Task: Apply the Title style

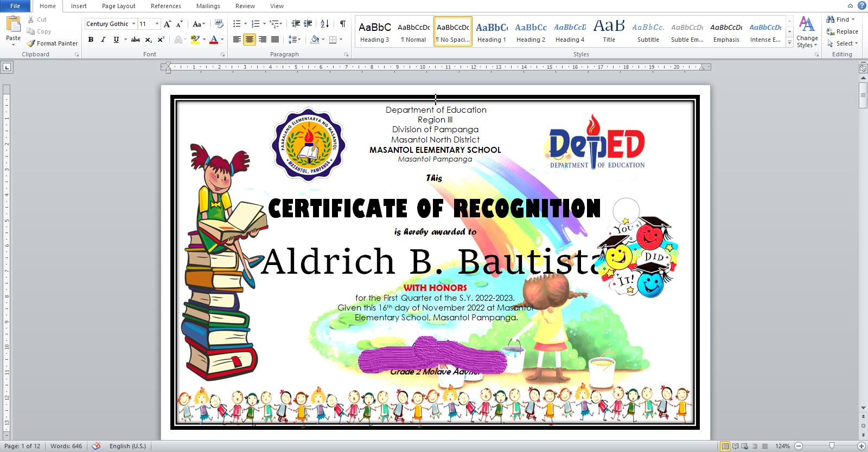Action: tap(609, 31)
